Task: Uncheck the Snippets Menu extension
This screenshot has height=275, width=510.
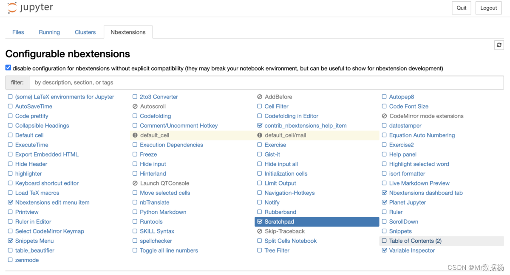Action: [10, 241]
